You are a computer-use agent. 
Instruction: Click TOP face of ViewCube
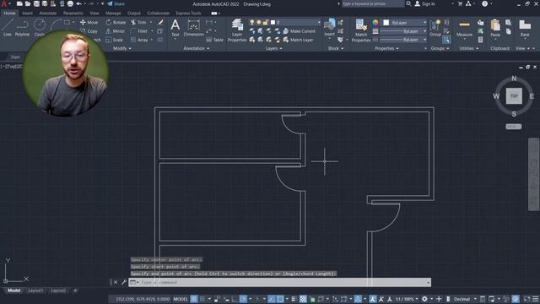[514, 96]
